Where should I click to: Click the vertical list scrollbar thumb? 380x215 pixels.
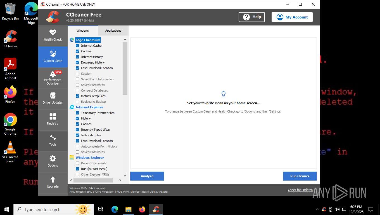tap(125, 69)
